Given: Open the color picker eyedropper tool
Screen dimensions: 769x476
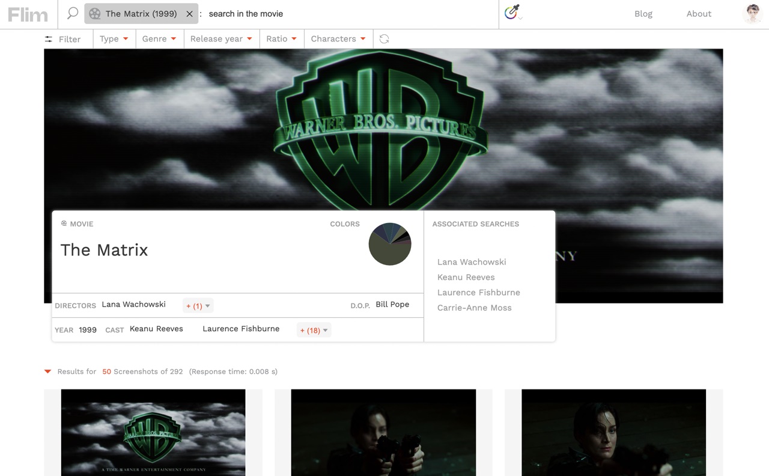Looking at the screenshot, I should [512, 11].
